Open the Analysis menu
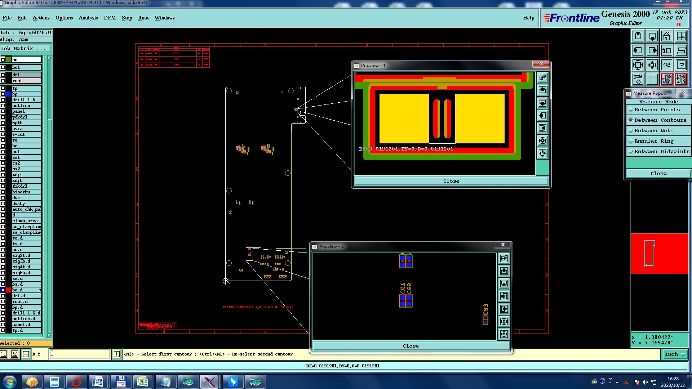Screen dimensions: 692x389 pyautogui.click(x=88, y=18)
